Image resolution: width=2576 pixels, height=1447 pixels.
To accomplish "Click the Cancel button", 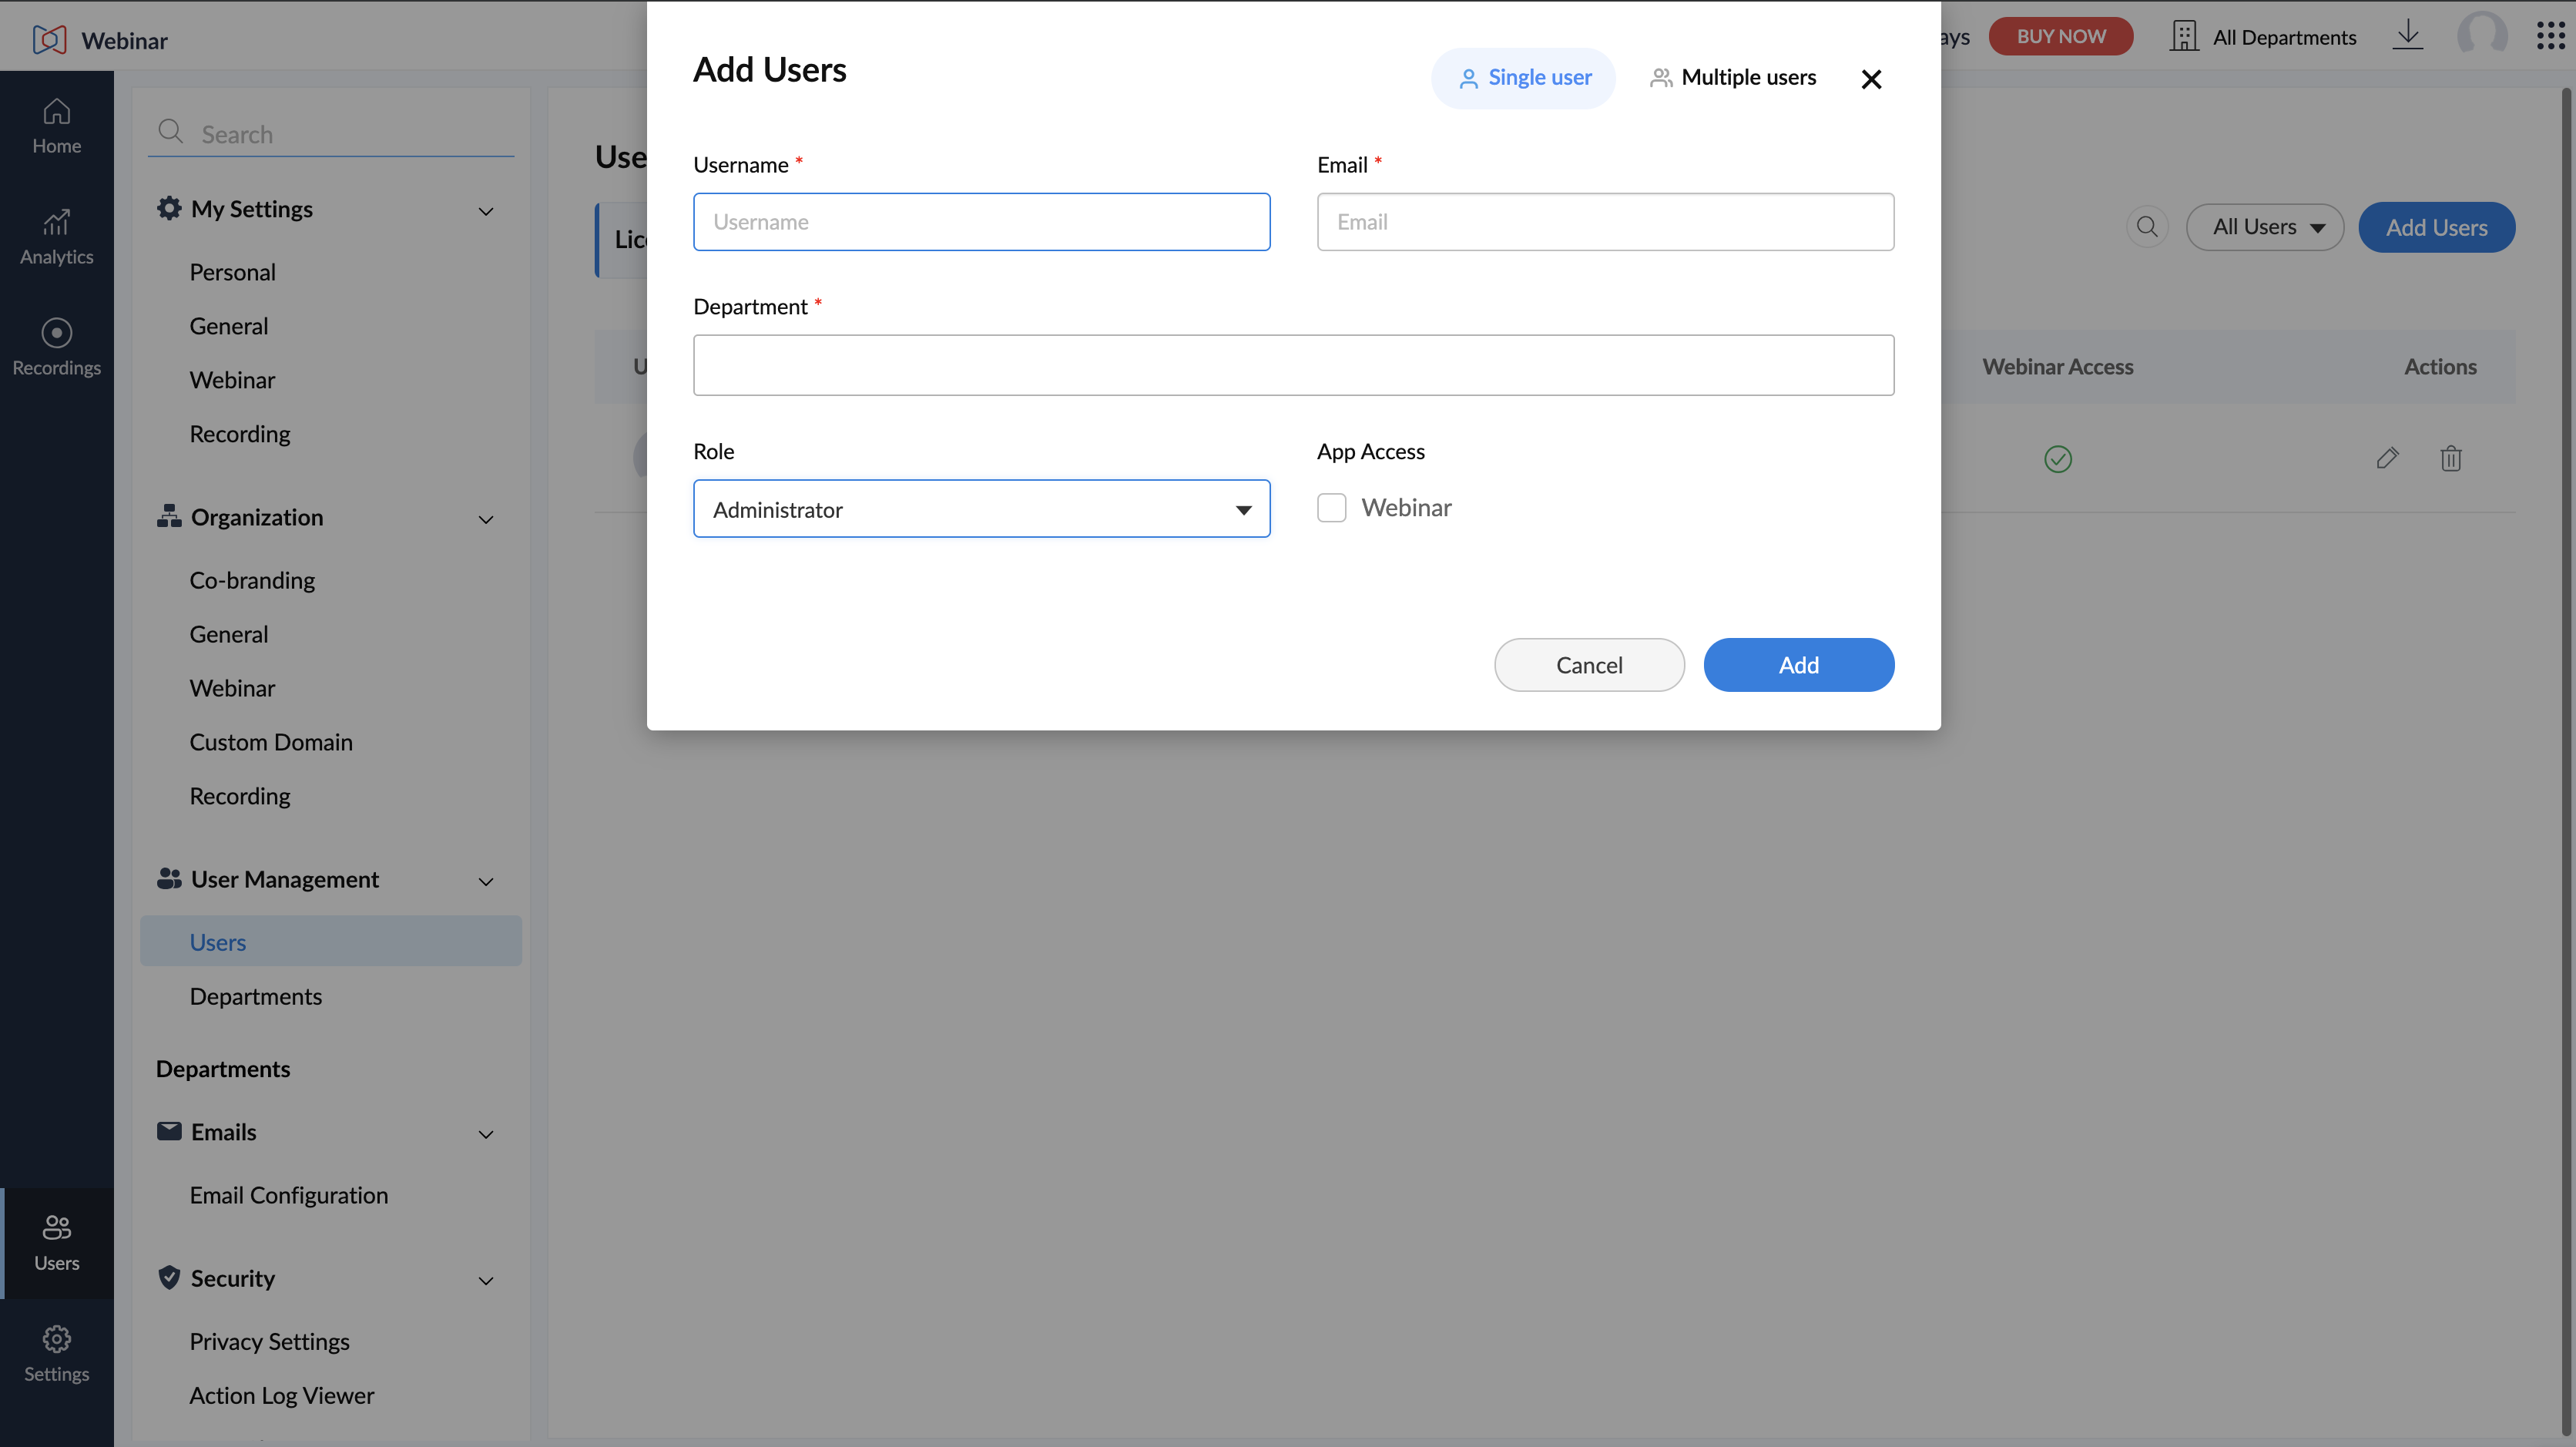I will [1589, 664].
